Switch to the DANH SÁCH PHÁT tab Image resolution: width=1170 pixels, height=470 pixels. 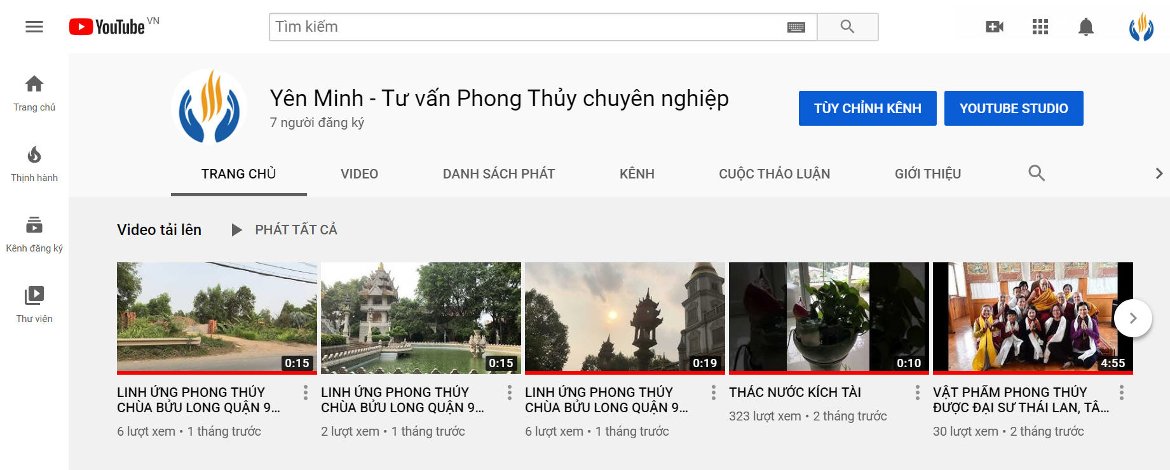pyautogui.click(x=499, y=173)
